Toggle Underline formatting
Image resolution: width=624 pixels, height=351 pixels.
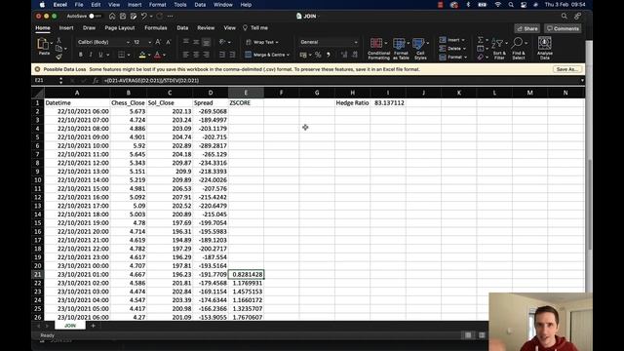100,55
